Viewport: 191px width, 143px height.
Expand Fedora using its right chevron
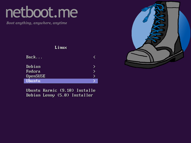[94, 71]
